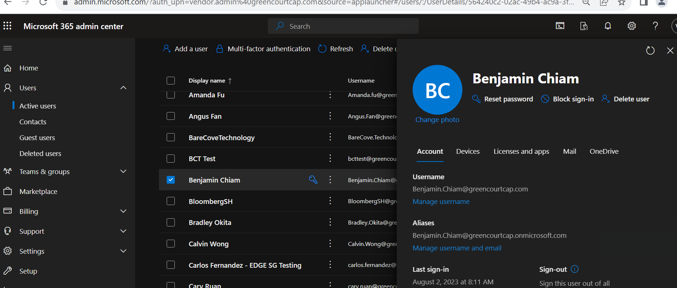Check the Bradley Okita checkbox

171,222
